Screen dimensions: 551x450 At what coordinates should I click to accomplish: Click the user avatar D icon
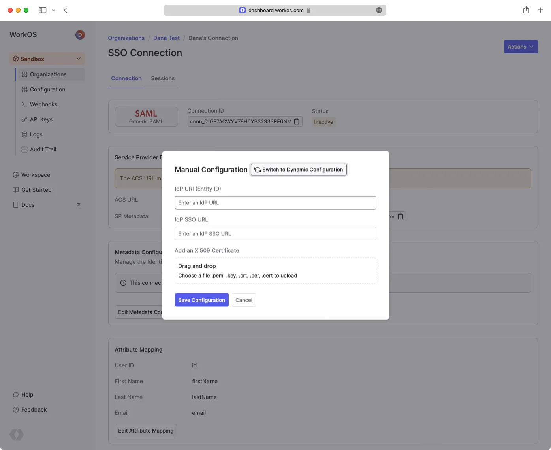pyautogui.click(x=80, y=35)
